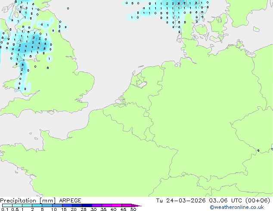The image size is (273, 211).
Task: Click the '0.5' legend scale label
Action: (x=15, y=209)
